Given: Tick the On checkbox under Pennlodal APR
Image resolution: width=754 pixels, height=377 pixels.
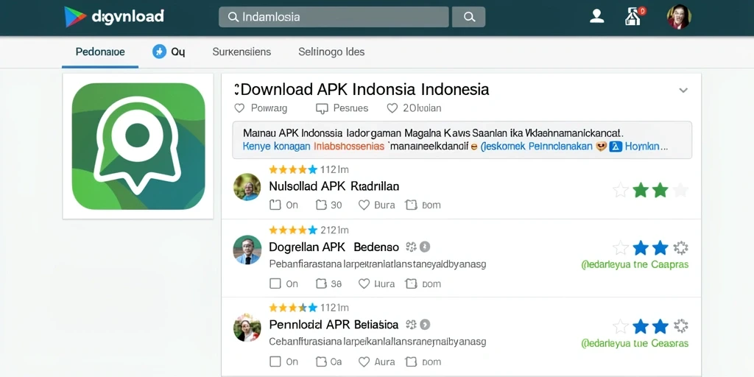Looking at the screenshot, I should (x=275, y=362).
